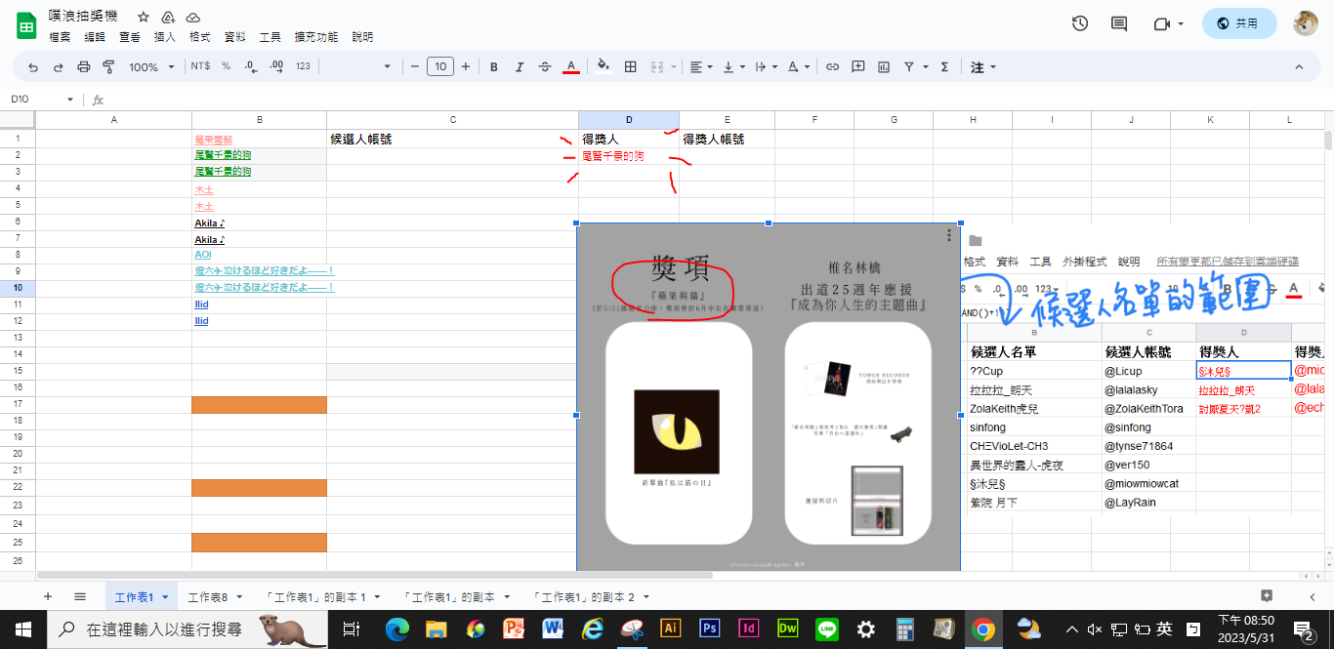
Task: Print the spreadsheet
Action: coord(83,67)
